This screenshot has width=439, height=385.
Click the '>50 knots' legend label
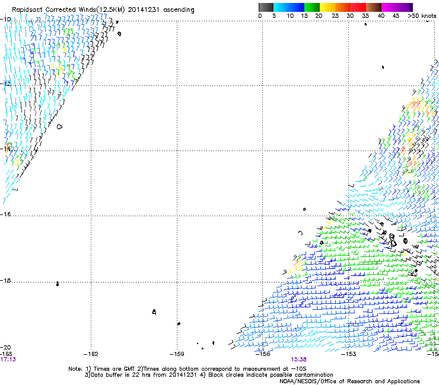pos(422,16)
